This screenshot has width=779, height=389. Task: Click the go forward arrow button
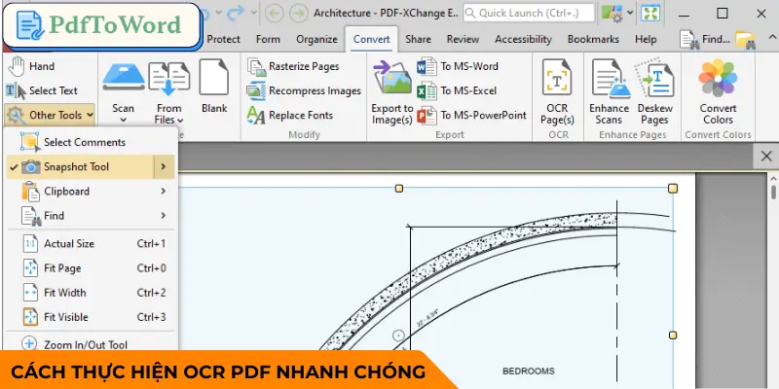(x=299, y=13)
